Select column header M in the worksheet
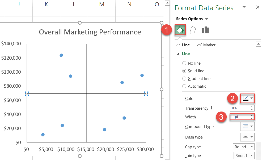Image resolution: width=262 pixels, height=160 pixels. point(102,4)
